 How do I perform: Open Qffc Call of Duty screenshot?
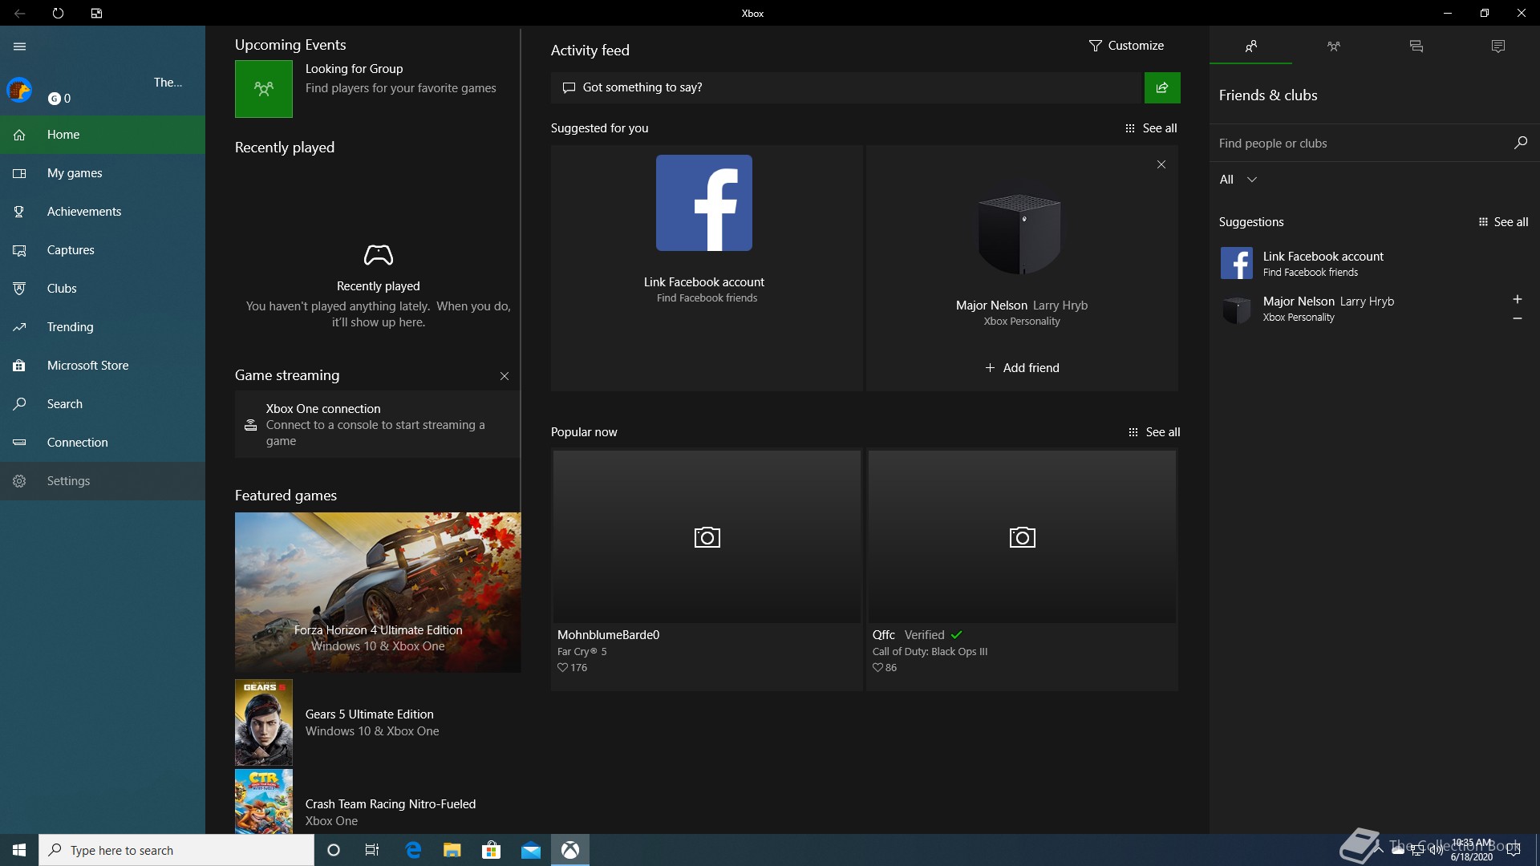point(1022,537)
